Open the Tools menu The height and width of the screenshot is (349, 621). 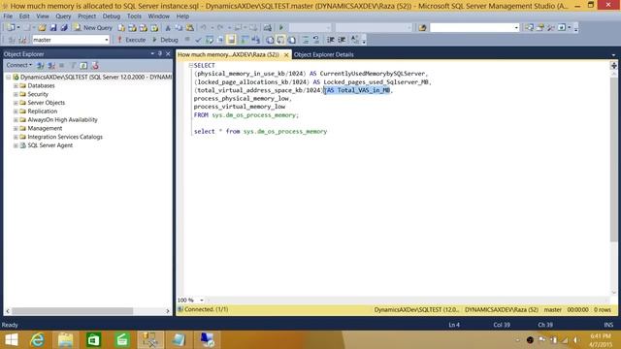point(134,16)
